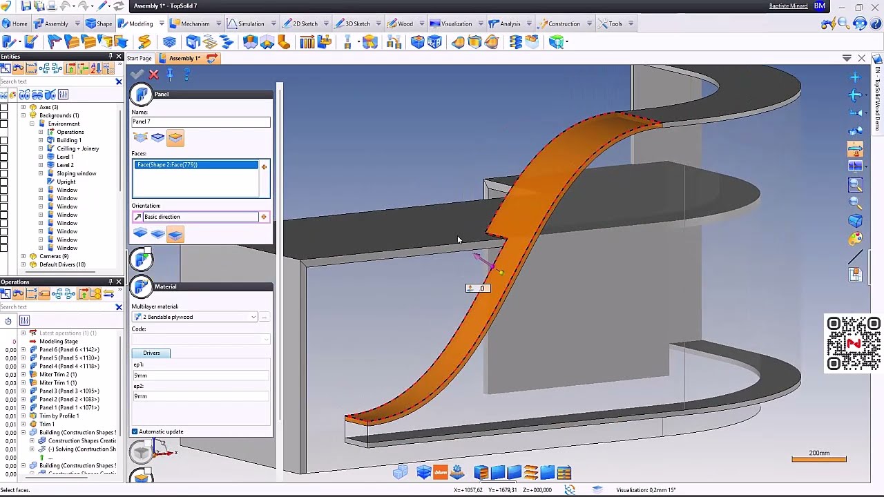The height and width of the screenshot is (497, 884).
Task: Choose the highlighted third orientation icon
Action: (x=175, y=235)
